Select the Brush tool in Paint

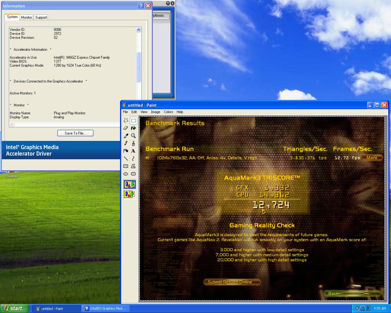[133, 143]
